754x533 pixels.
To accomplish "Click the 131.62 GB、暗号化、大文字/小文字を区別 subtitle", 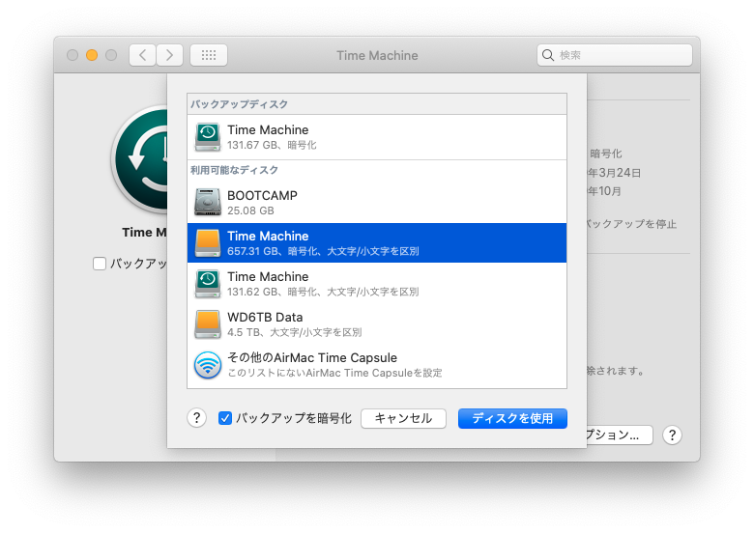I will 323,292.
